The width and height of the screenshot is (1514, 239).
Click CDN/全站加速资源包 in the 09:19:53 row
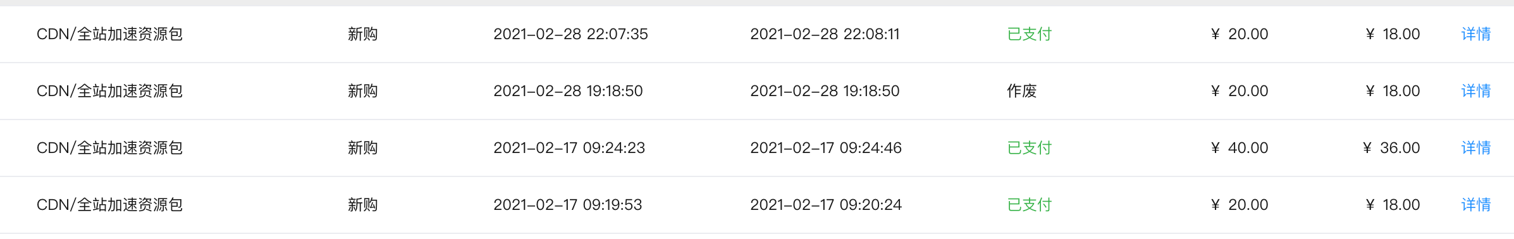(x=109, y=205)
